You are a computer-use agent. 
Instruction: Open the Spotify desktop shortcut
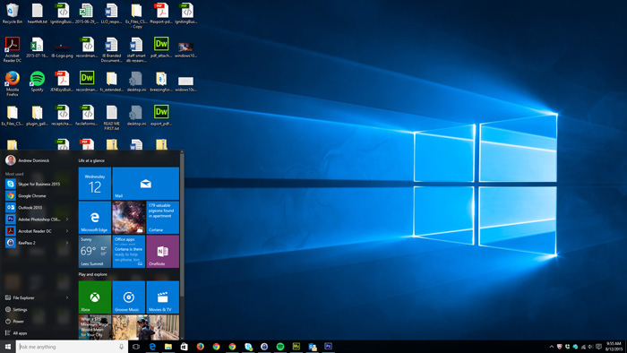(x=38, y=82)
